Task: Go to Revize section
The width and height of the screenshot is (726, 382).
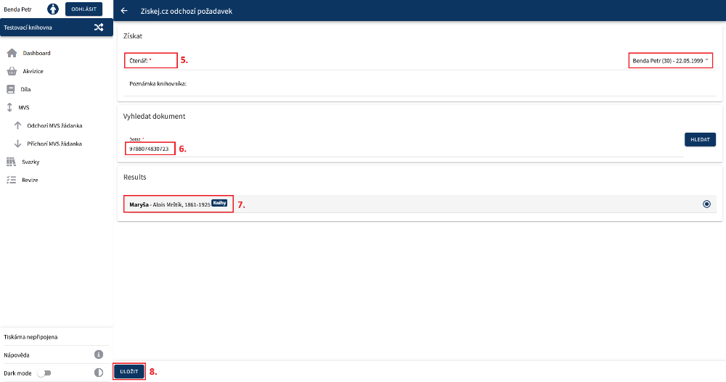Action: pos(30,180)
